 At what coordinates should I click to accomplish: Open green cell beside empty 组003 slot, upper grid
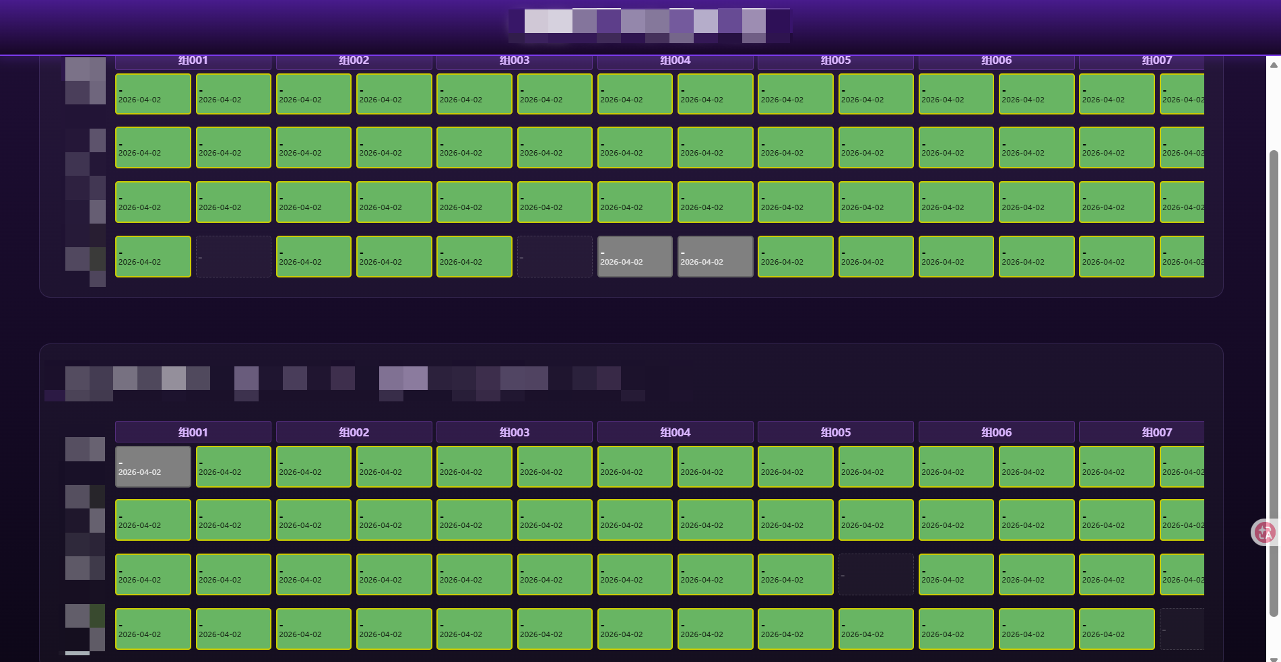coord(474,257)
